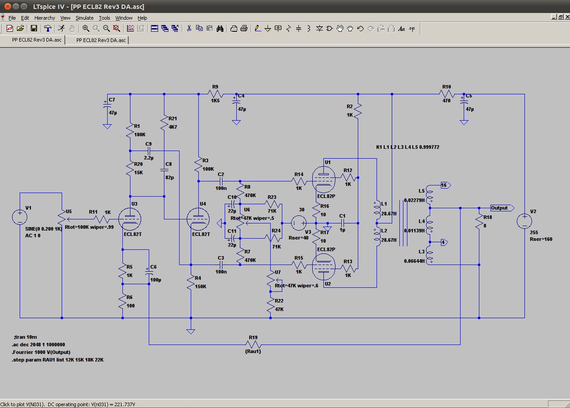Click the New Schematic icon
This screenshot has height=408, width=570.
(9, 29)
